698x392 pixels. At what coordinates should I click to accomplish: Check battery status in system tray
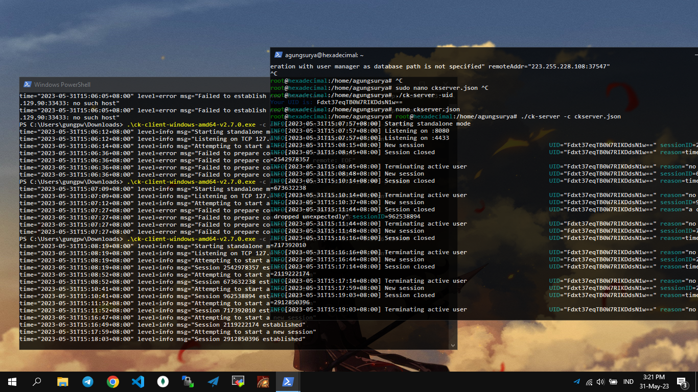click(612, 382)
